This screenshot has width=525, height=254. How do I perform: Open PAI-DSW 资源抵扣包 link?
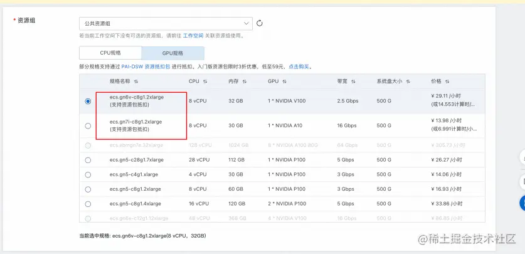tap(146, 66)
